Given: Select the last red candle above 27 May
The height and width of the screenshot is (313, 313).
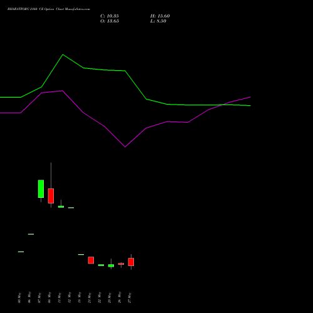Looking at the screenshot, I should pyautogui.click(x=131, y=262).
